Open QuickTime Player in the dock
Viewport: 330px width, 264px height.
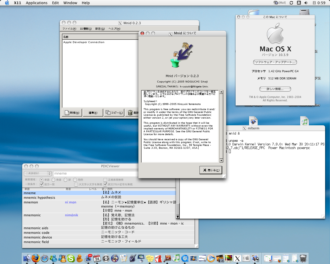pos(185,258)
